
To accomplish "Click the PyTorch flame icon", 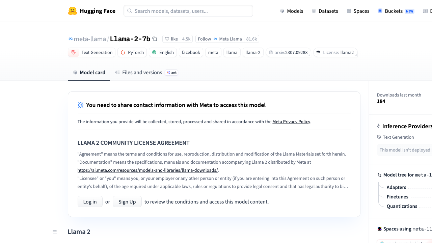I will click(123, 52).
